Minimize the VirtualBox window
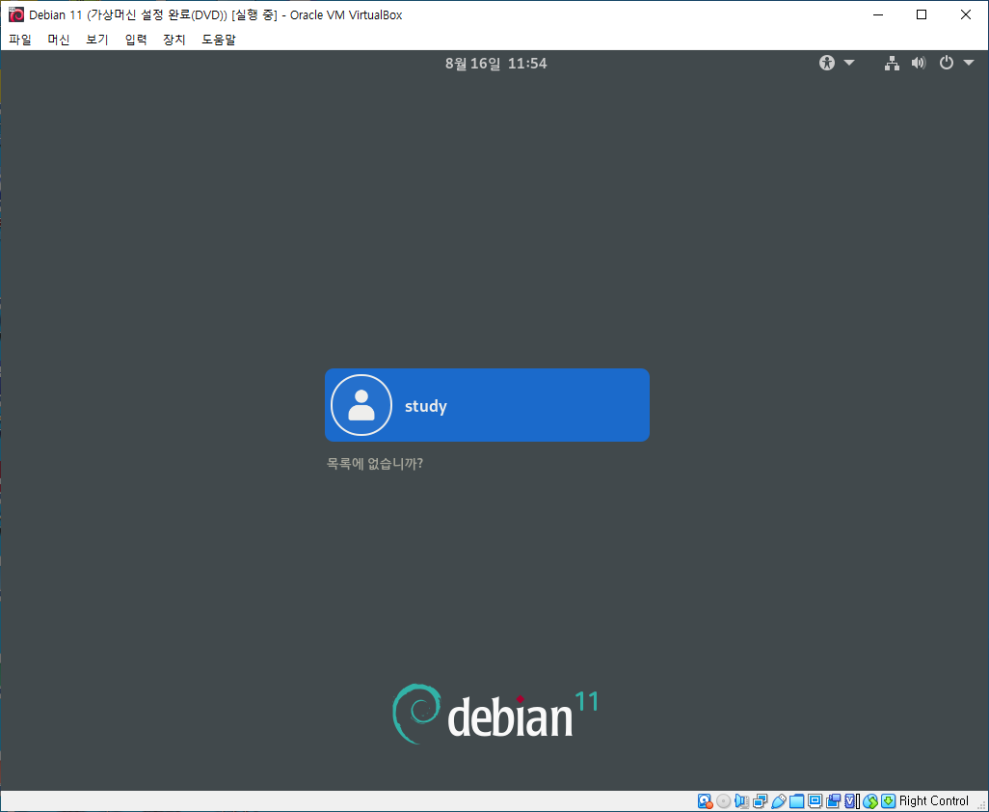Viewport: 989px width, 812px height. 878,14
